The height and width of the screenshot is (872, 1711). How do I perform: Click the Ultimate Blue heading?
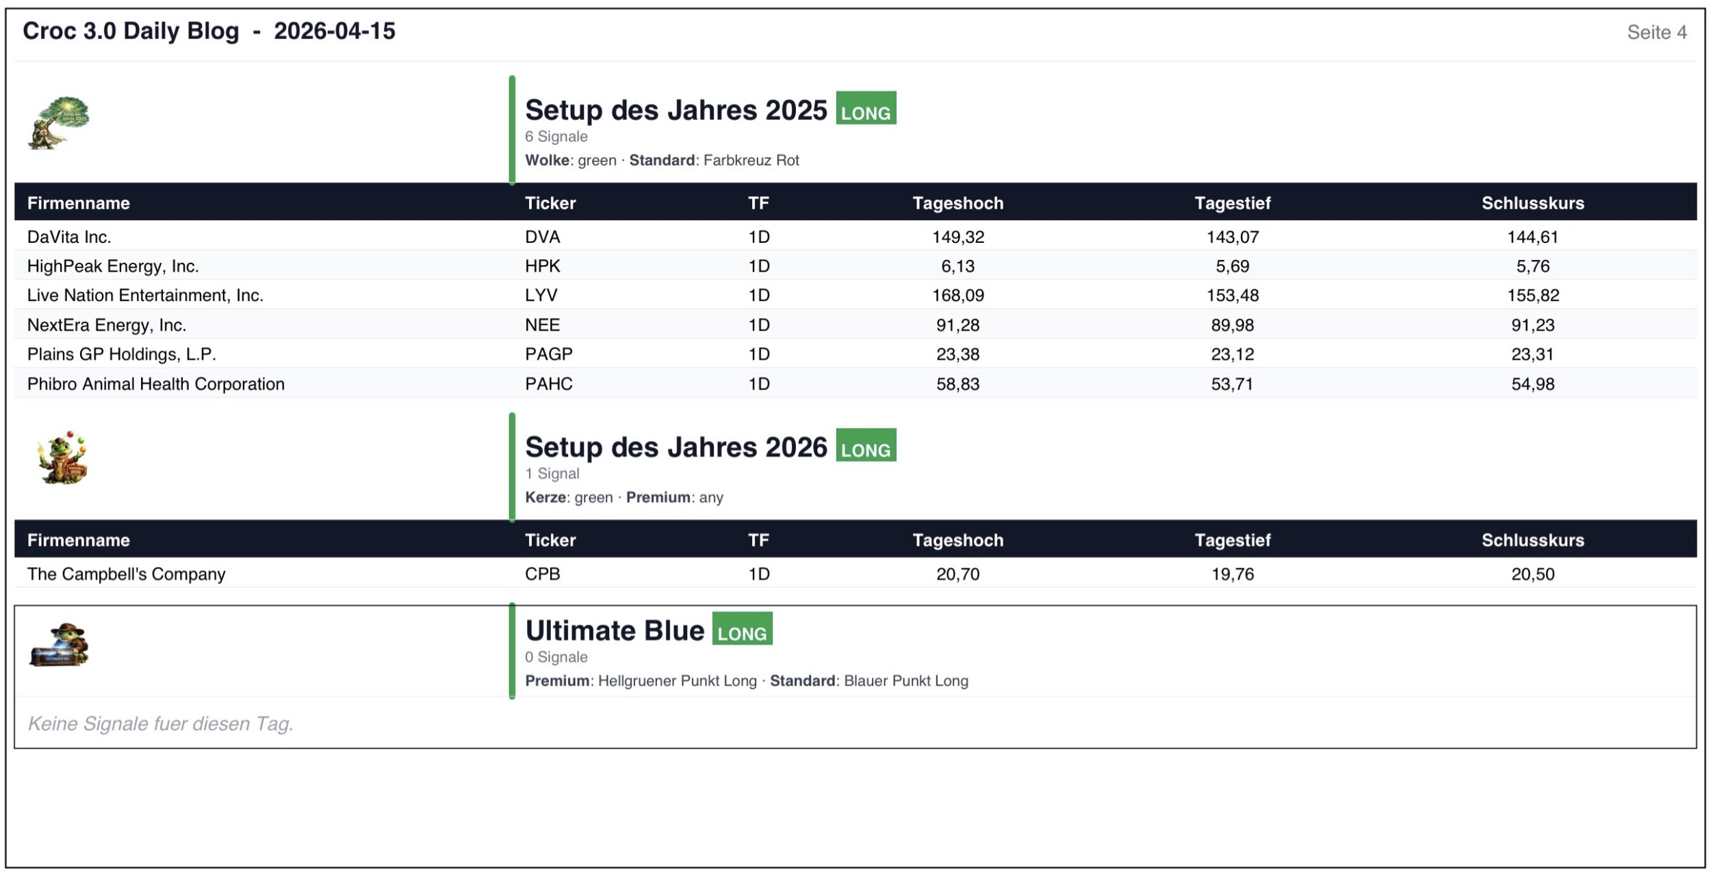pos(614,631)
